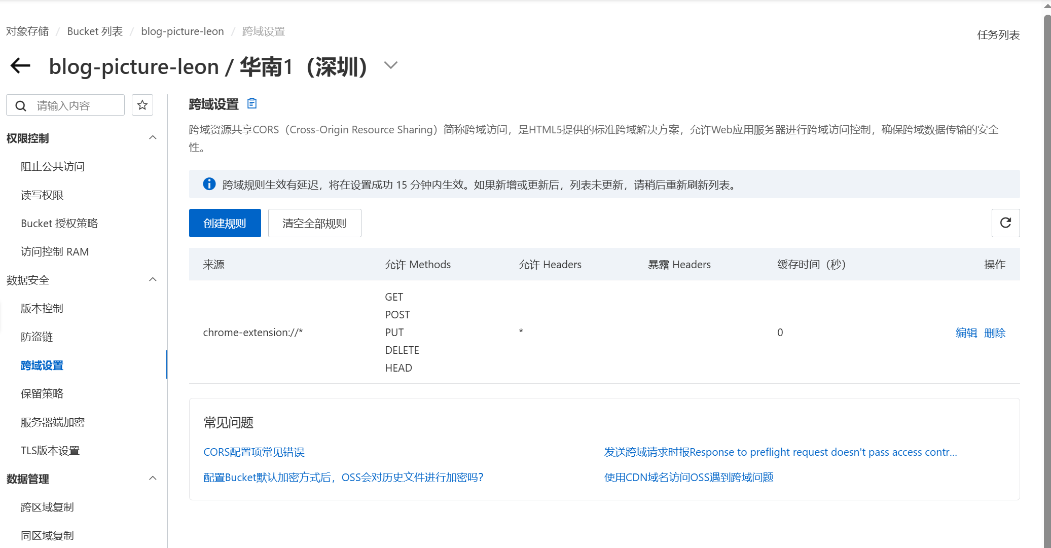This screenshot has width=1051, height=548.
Task: Click the blue info icon in notice
Action: pos(209,184)
